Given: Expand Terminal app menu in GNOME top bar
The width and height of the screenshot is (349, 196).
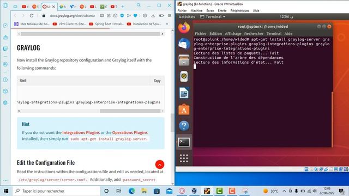Looking at the screenshot, I should pyautogui.click(x=213, y=17).
